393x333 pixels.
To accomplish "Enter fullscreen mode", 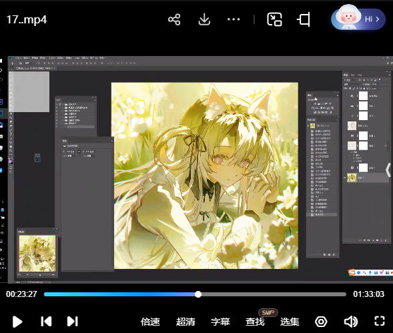I will (380, 321).
